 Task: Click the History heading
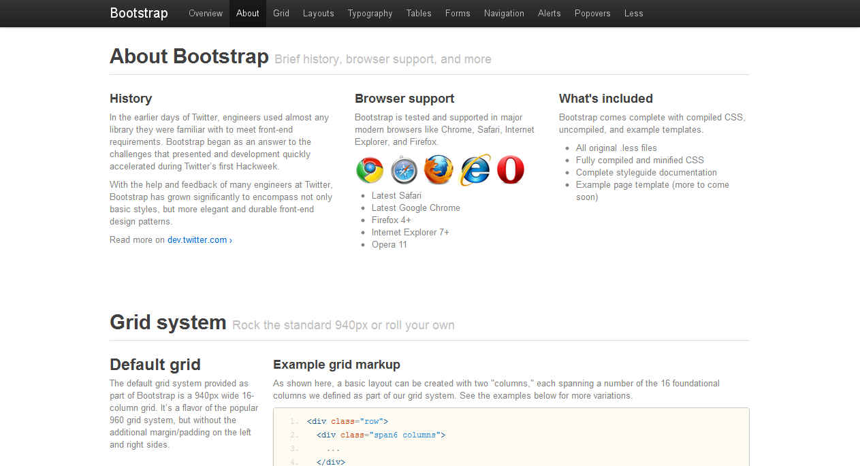(x=131, y=99)
